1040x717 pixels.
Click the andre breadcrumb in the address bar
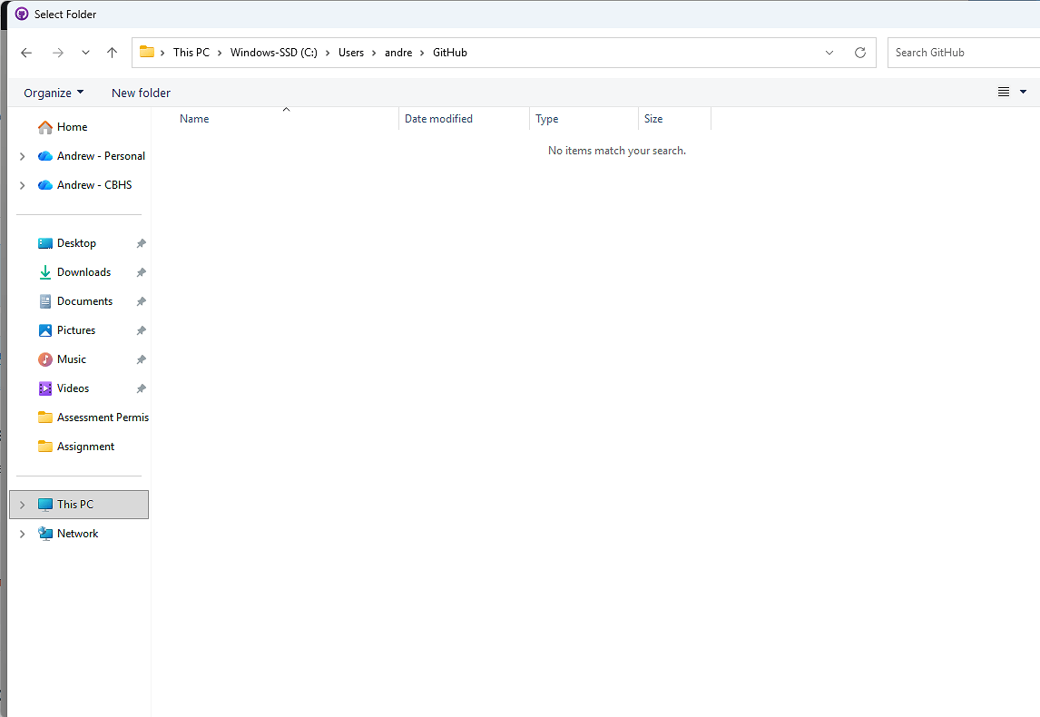(398, 52)
